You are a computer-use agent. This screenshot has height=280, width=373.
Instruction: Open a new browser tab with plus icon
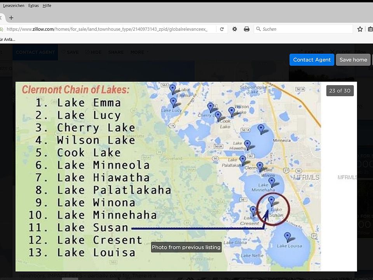click(x=11, y=18)
